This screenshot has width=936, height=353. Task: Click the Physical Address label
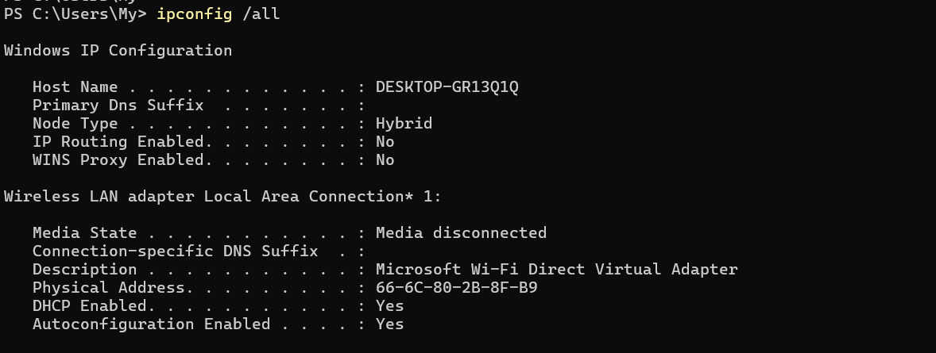(x=108, y=288)
